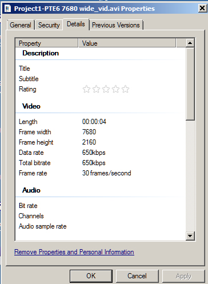Screen dimensions: 208x284
Task: Select the Audio sample rate row
Action: pyautogui.click(x=101, y=226)
